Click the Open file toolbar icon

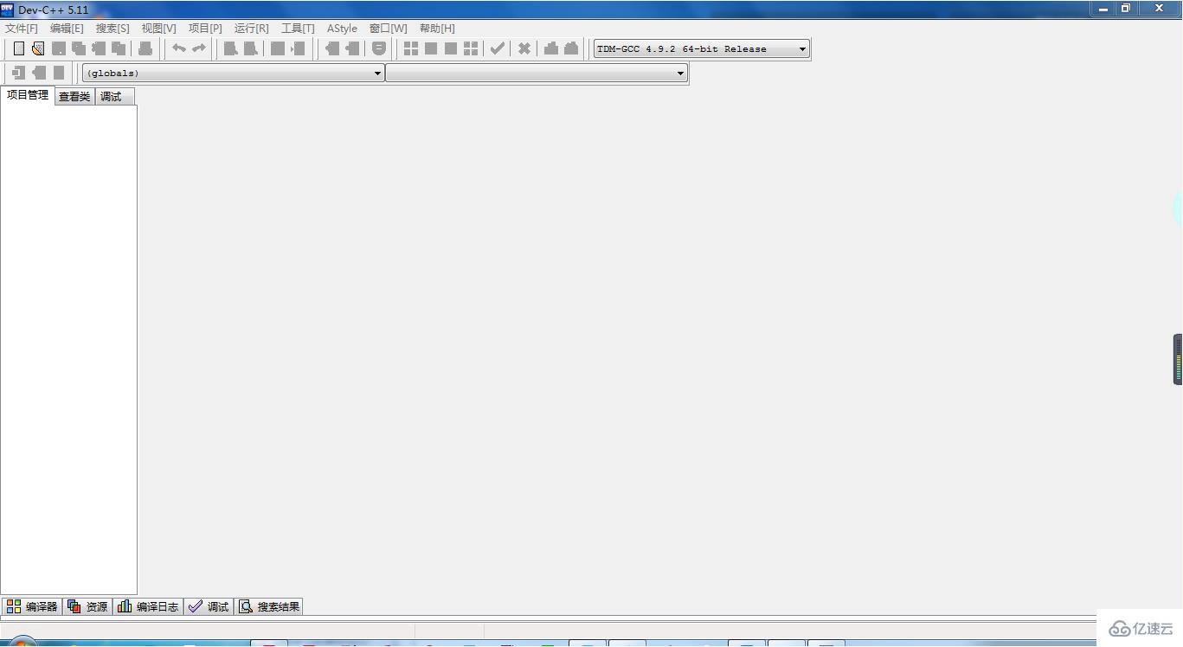[x=38, y=48]
